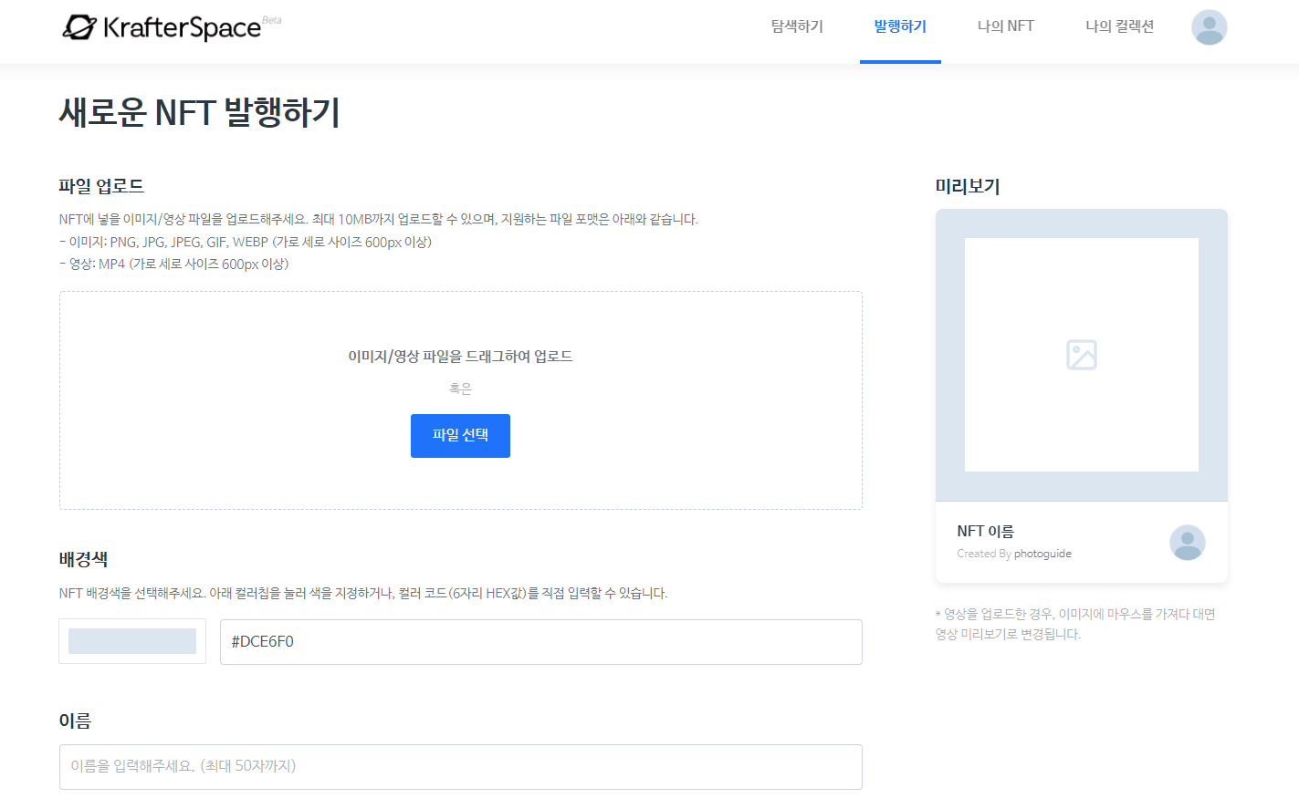Click the creator avatar icon on the preview card
1299x809 pixels.
coord(1188,544)
